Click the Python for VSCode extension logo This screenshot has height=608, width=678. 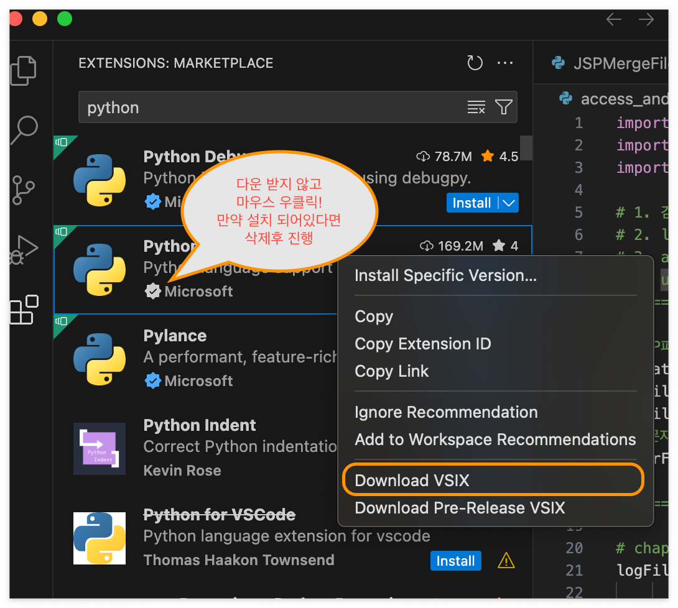tap(100, 538)
